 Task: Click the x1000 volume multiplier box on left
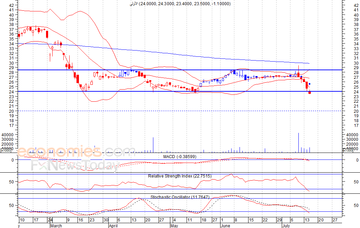(x=6, y=150)
